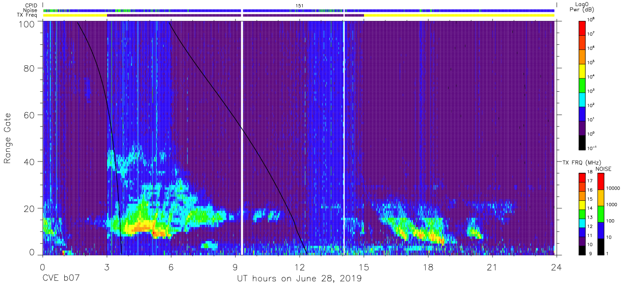
Task: Click the 'Range Gate' y-axis title
Action: point(8,139)
